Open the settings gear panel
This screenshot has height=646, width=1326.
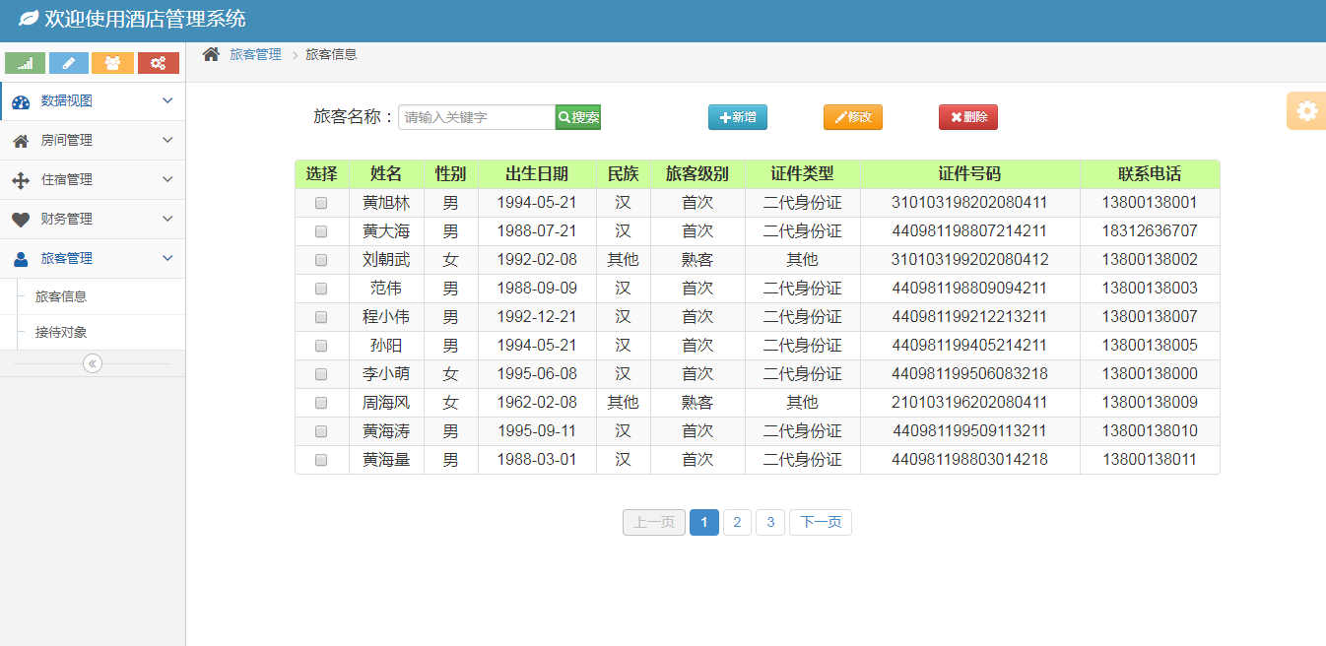click(1306, 110)
